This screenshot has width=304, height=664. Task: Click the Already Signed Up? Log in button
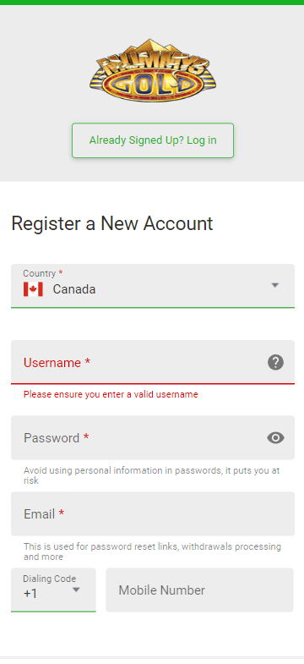(153, 140)
